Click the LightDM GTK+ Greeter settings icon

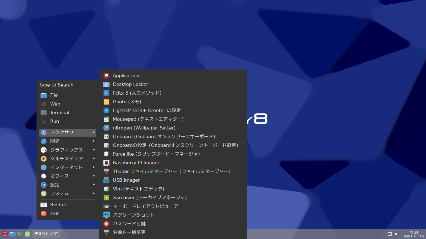106,110
